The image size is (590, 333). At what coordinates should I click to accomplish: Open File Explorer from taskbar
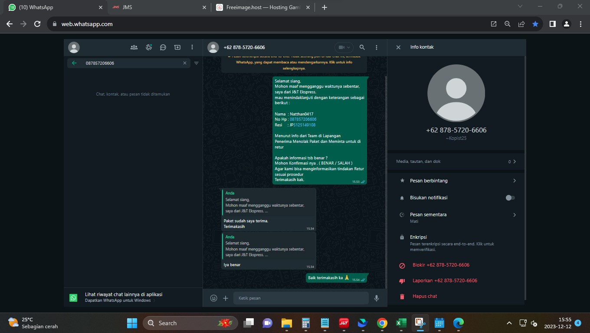[286, 323]
